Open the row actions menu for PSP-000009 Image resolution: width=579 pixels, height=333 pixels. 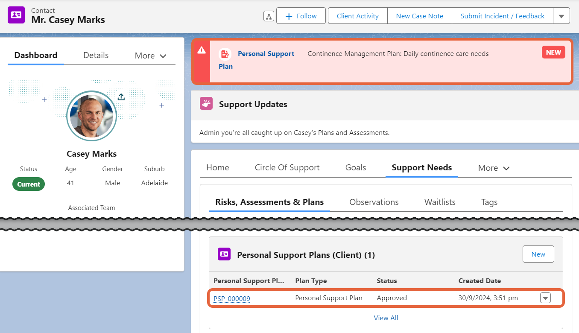click(x=545, y=298)
